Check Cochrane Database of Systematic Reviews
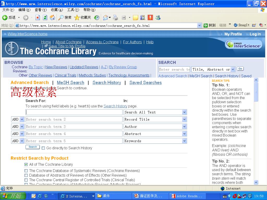Screen dimensions: 267x200 26,171
